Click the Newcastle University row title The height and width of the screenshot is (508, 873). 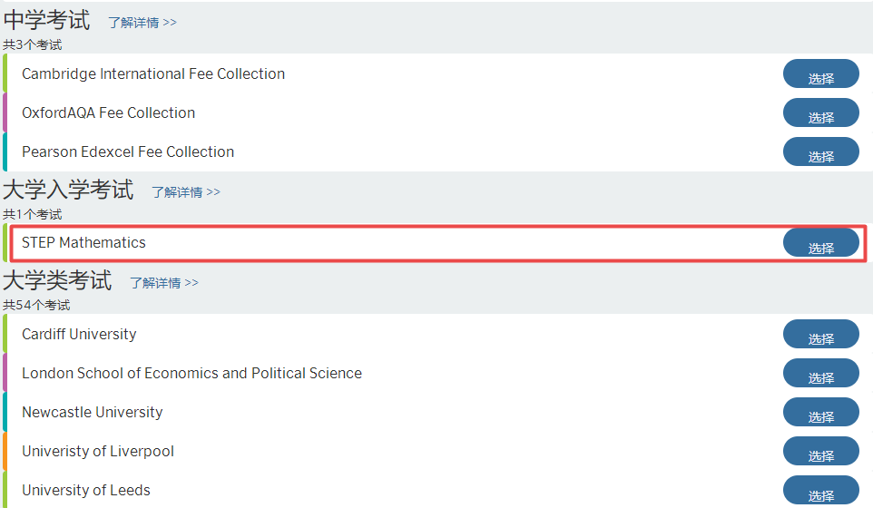coord(93,412)
